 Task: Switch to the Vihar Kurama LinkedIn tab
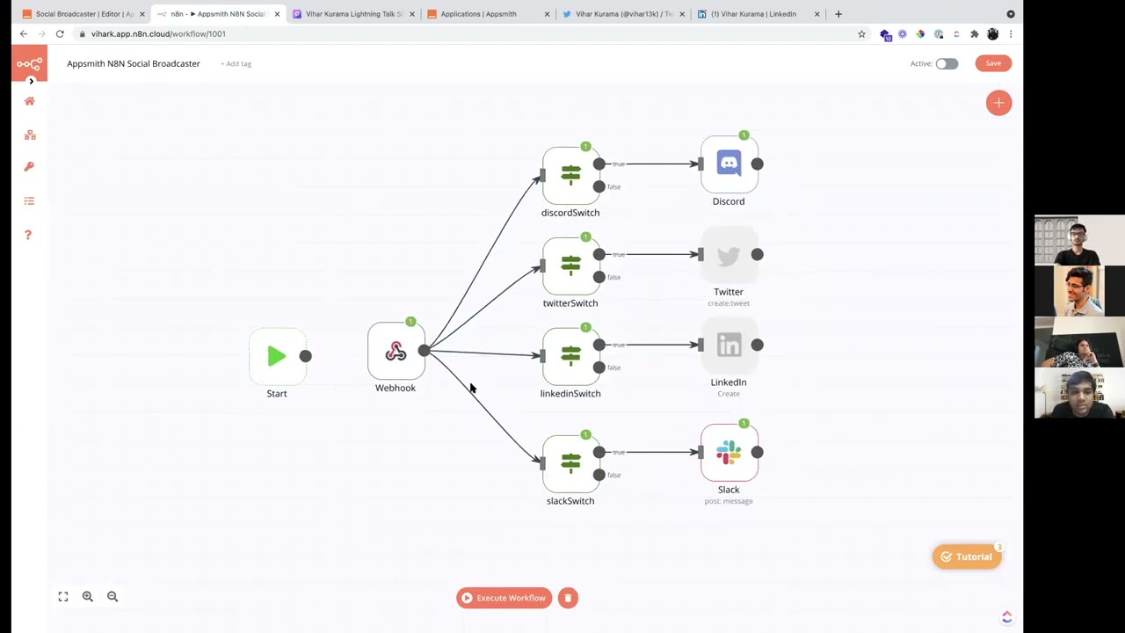point(756,13)
